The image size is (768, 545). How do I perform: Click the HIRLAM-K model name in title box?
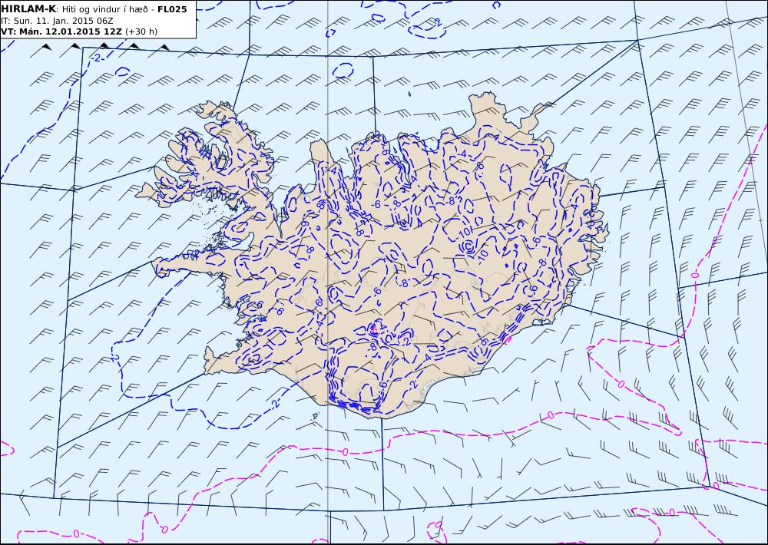tap(28, 9)
